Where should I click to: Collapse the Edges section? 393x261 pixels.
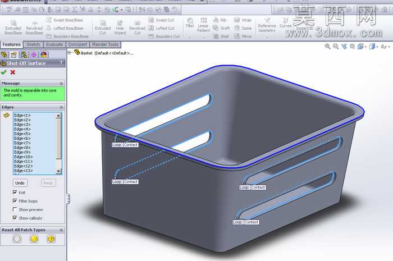61,107
